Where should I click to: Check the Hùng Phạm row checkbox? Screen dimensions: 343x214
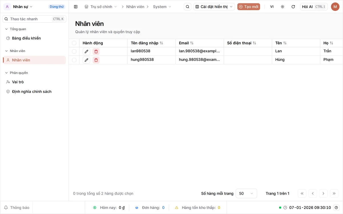point(74,60)
